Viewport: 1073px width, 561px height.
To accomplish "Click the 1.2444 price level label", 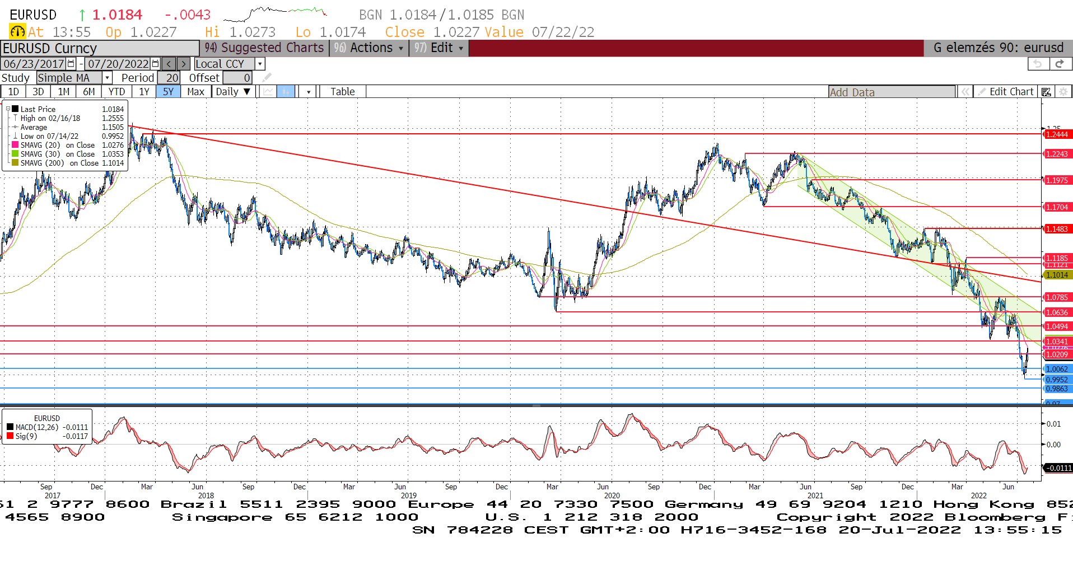I will pos(1057,134).
